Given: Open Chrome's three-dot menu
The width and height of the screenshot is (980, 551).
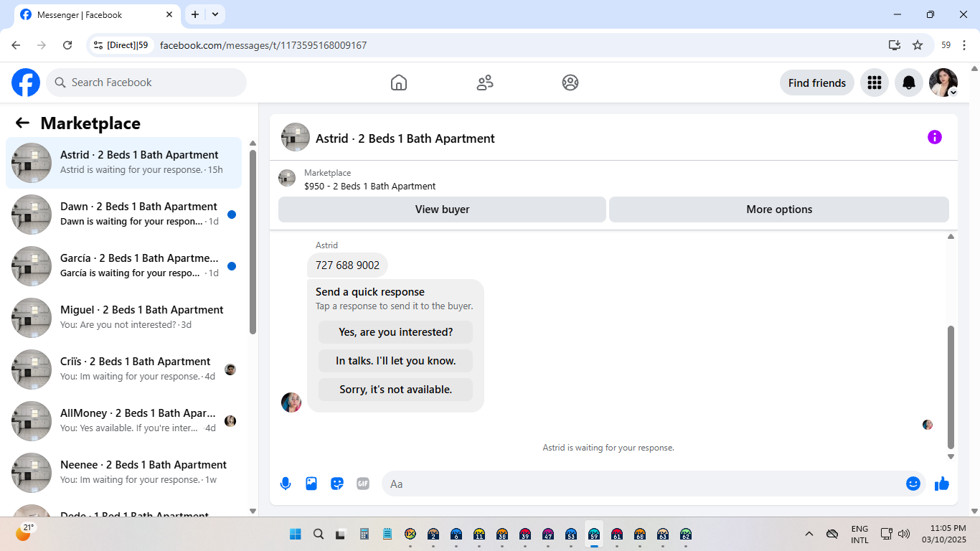Looking at the screenshot, I should pos(965,45).
